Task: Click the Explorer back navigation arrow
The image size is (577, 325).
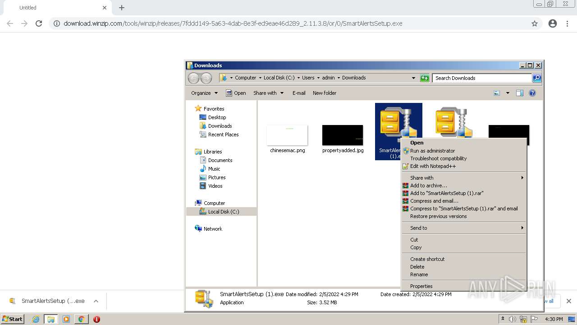Action: (193, 78)
